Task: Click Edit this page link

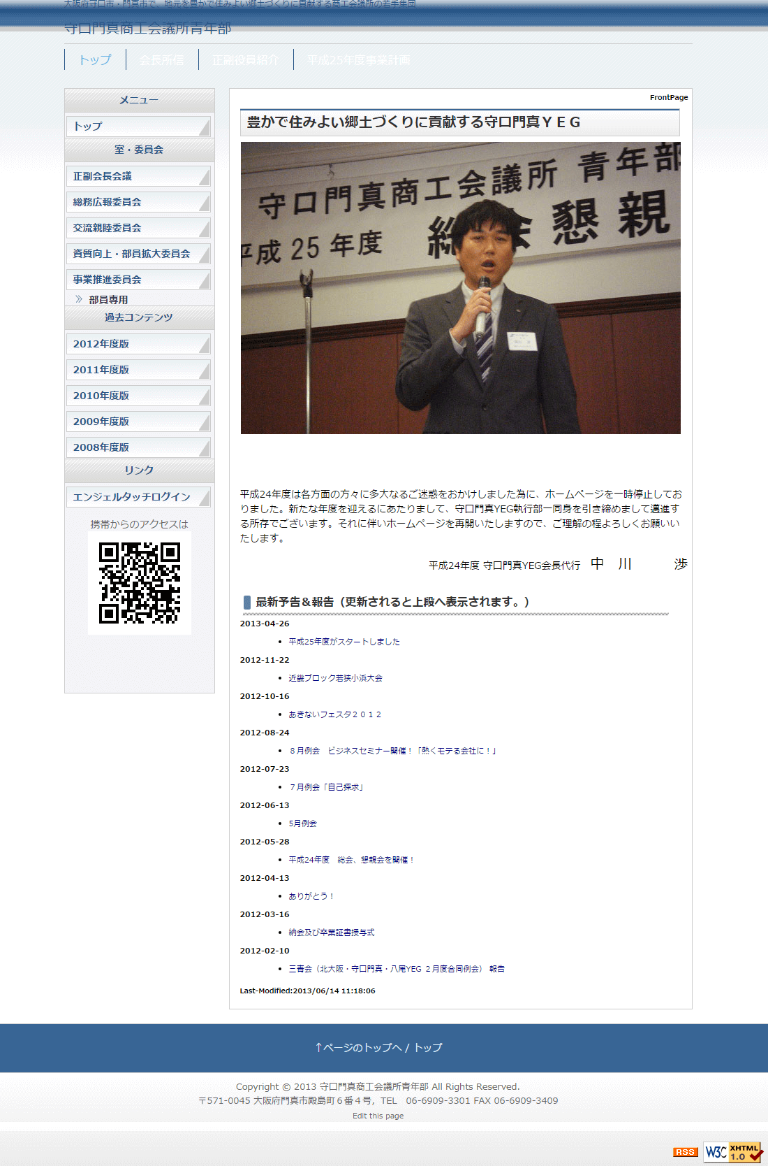Action: [x=378, y=1116]
